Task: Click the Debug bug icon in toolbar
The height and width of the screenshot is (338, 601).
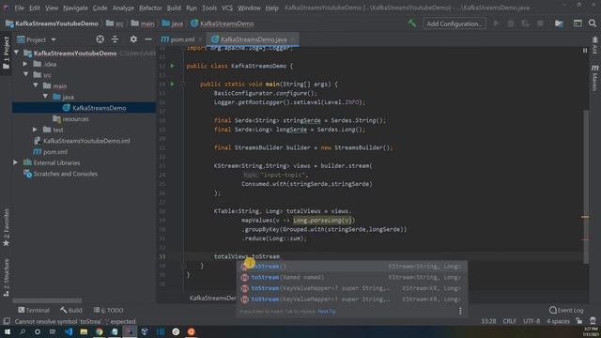Action: coord(511,23)
